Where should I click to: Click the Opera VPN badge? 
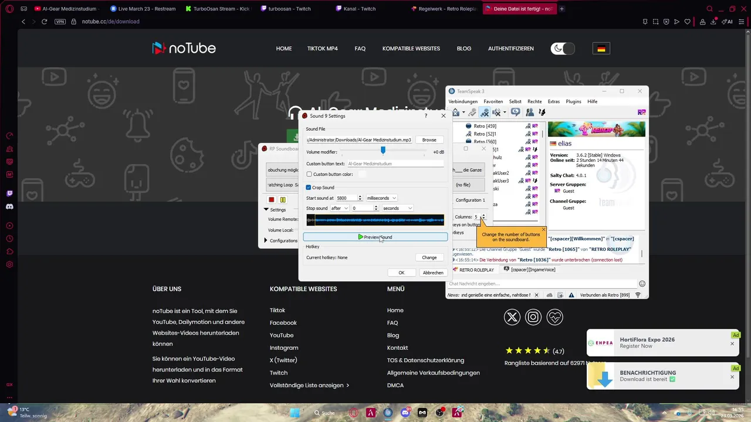(60, 22)
